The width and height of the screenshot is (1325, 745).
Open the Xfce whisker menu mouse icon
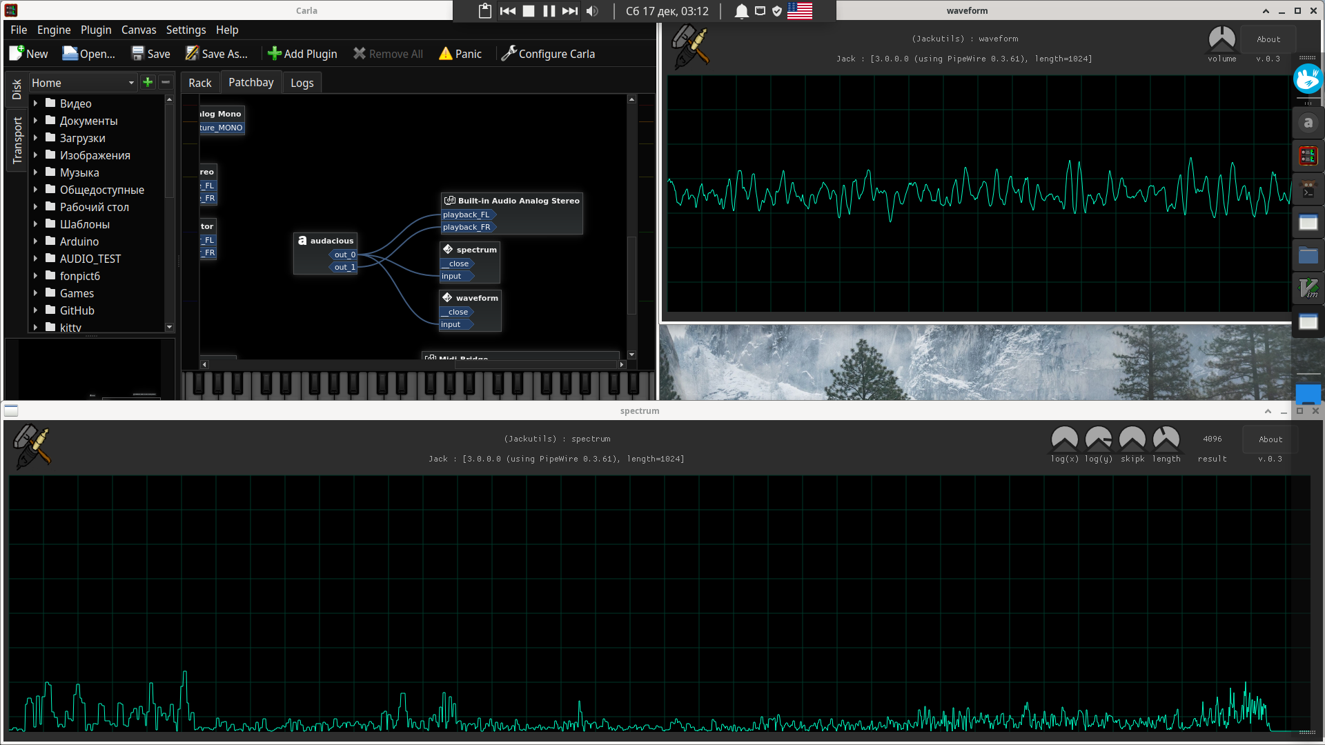pos(1308,79)
